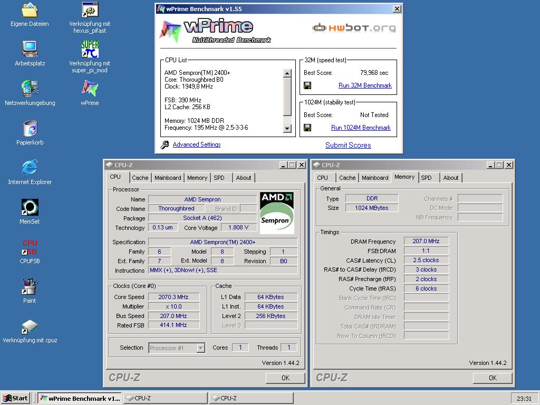The height and width of the screenshot is (405, 540).
Task: Click the memory Size field 1024 MBytes
Action: 372,208
